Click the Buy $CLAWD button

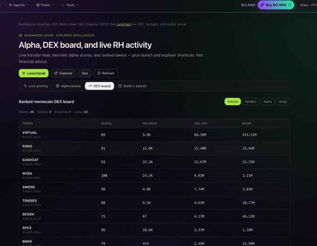tap(276, 5)
